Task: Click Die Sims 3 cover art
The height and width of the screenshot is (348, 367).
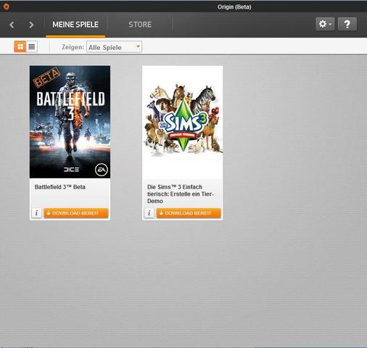Action: pyautogui.click(x=183, y=122)
